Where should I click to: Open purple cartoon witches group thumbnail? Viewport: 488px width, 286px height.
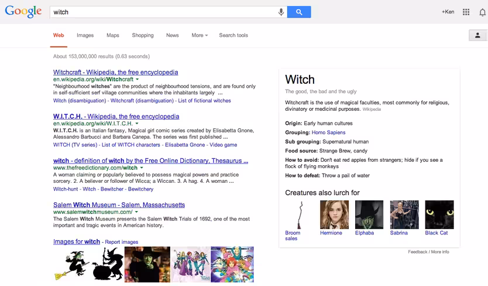[x=191, y=264]
